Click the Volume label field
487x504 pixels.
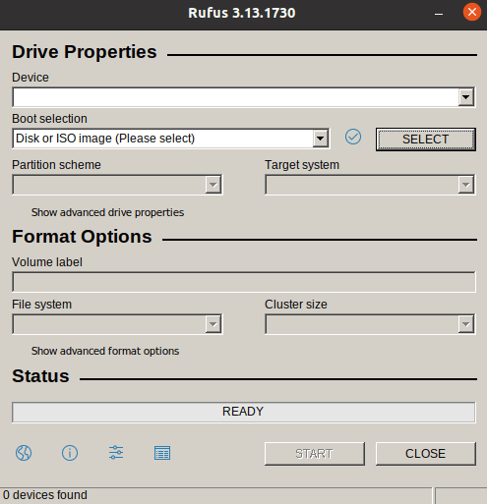tap(244, 282)
